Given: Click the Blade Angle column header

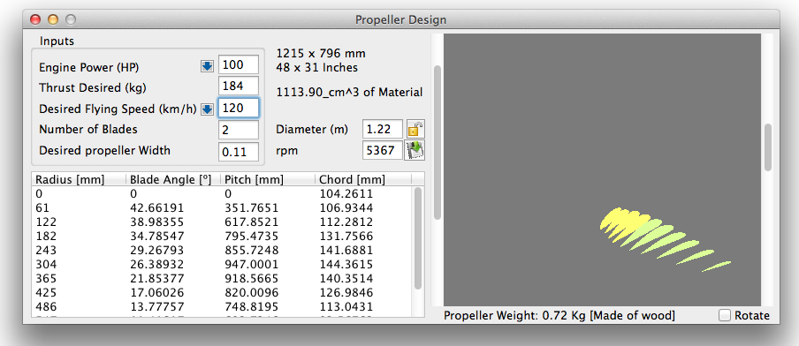Looking at the screenshot, I should (x=173, y=179).
